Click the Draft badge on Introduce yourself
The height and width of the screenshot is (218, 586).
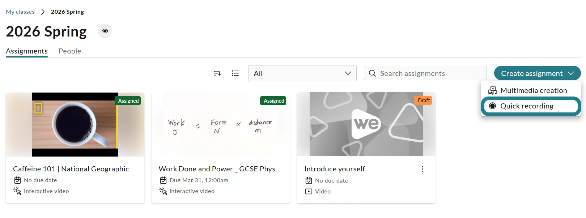coord(424,101)
